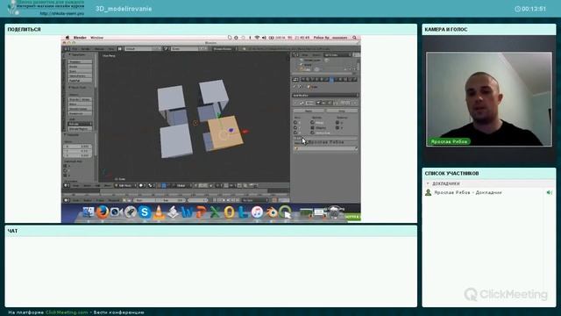Launch Firefox from the dock

coord(103,212)
